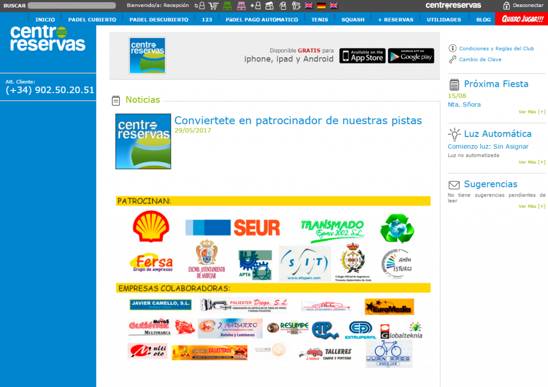Open the + RESERVAS menu
This screenshot has width=548, height=387.
point(395,20)
